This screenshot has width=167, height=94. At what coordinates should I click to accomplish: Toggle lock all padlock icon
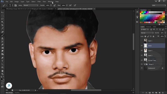click(153, 36)
